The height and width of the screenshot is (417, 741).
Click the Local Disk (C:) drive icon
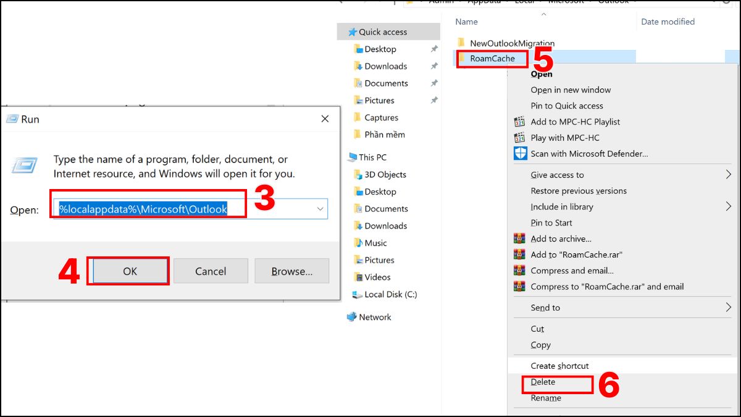click(x=358, y=295)
